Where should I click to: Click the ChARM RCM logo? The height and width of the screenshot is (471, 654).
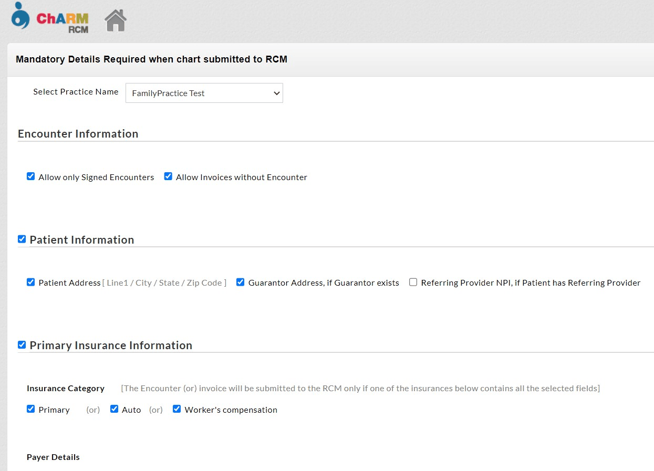click(x=50, y=19)
